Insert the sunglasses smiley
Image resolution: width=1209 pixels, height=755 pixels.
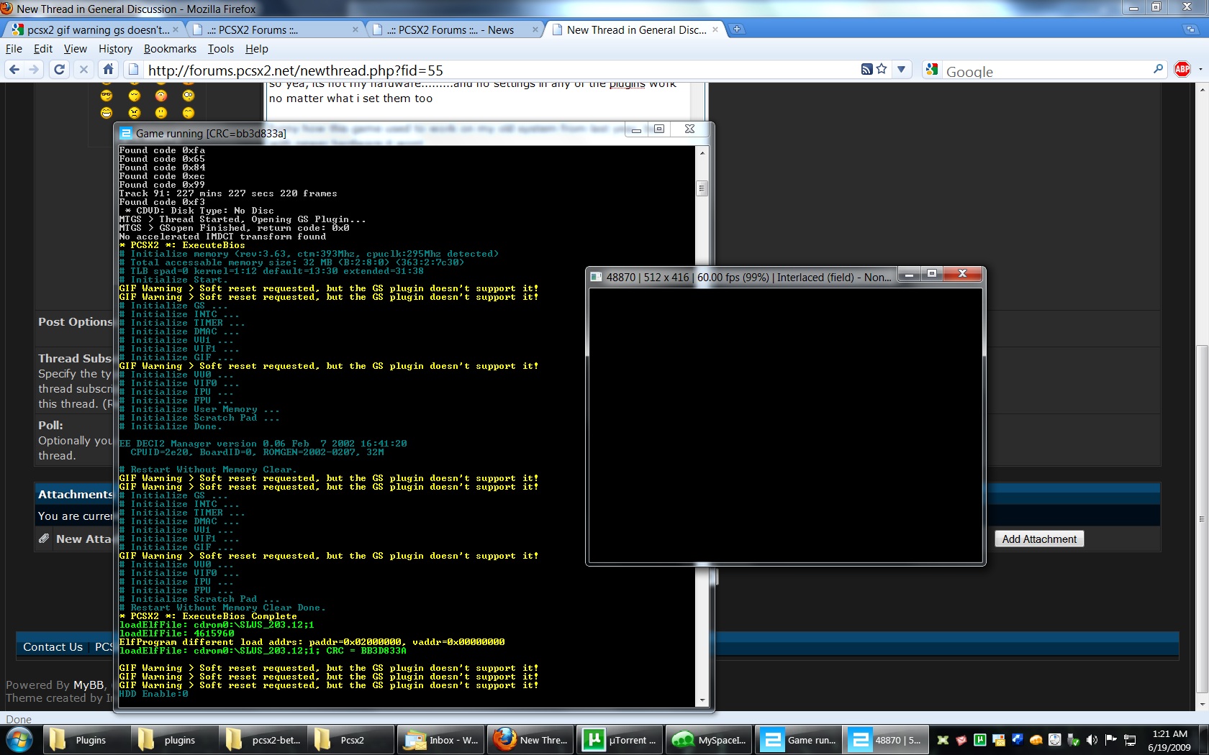[107, 96]
